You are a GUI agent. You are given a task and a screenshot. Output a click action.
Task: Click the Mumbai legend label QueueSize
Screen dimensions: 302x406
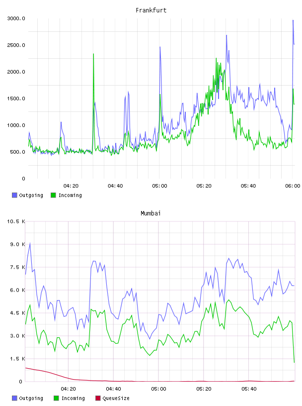tap(116, 398)
